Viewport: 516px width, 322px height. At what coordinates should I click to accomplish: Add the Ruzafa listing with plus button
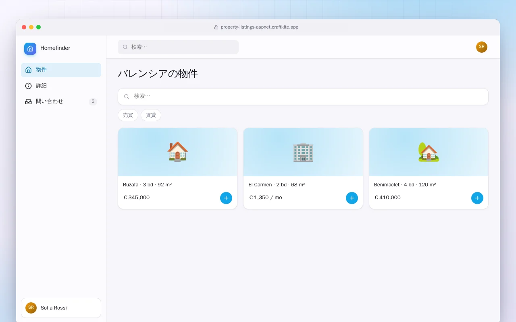click(226, 198)
